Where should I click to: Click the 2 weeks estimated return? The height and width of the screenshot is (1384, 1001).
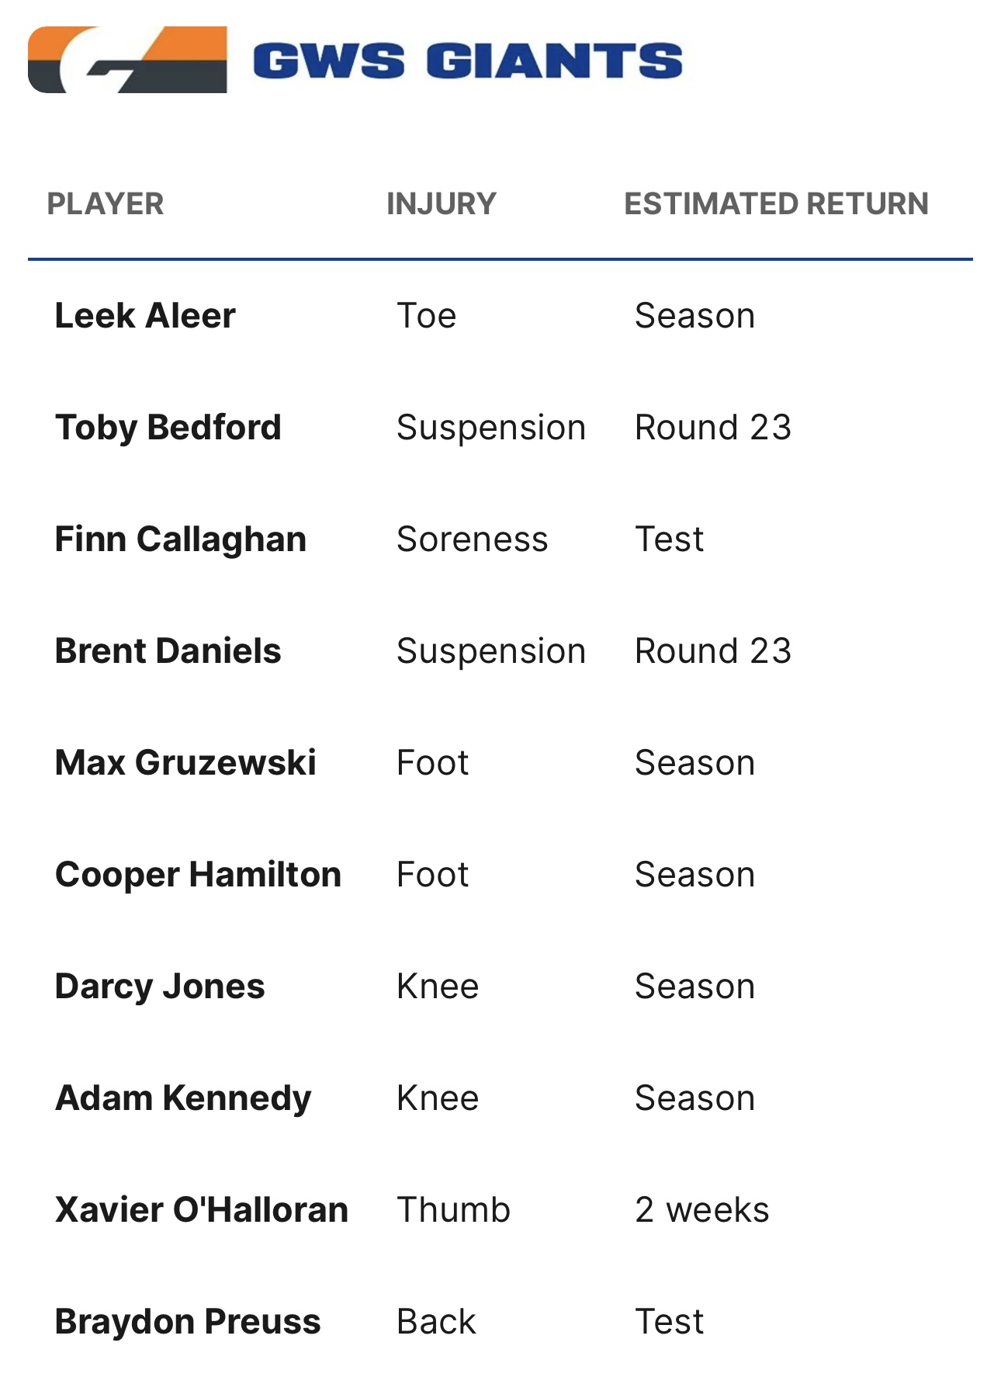702,1210
